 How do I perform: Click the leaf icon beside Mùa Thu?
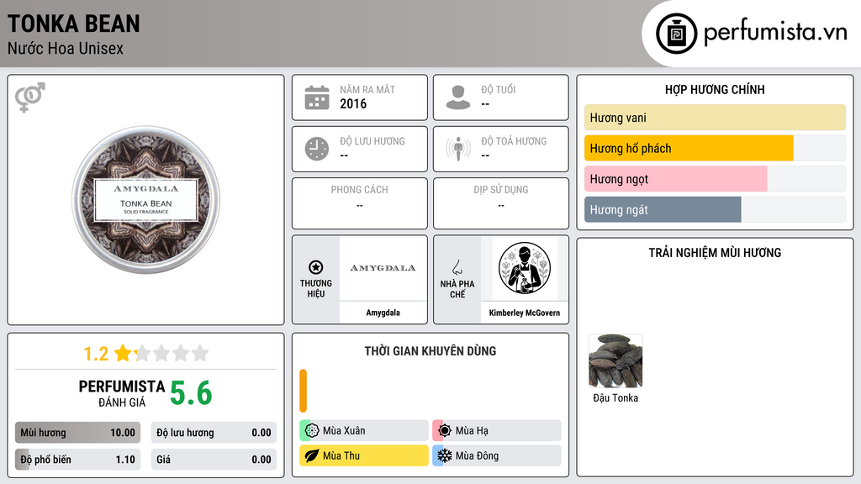(312, 455)
